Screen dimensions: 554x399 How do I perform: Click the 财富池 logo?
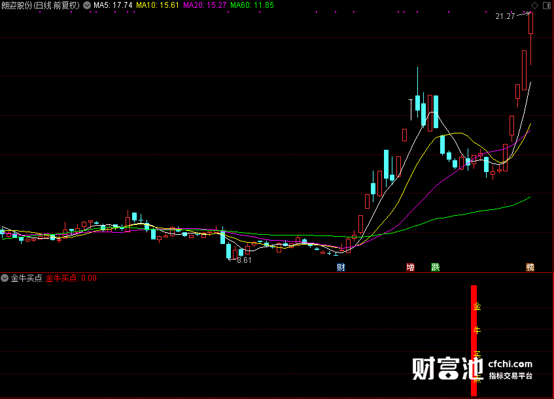coord(447,369)
